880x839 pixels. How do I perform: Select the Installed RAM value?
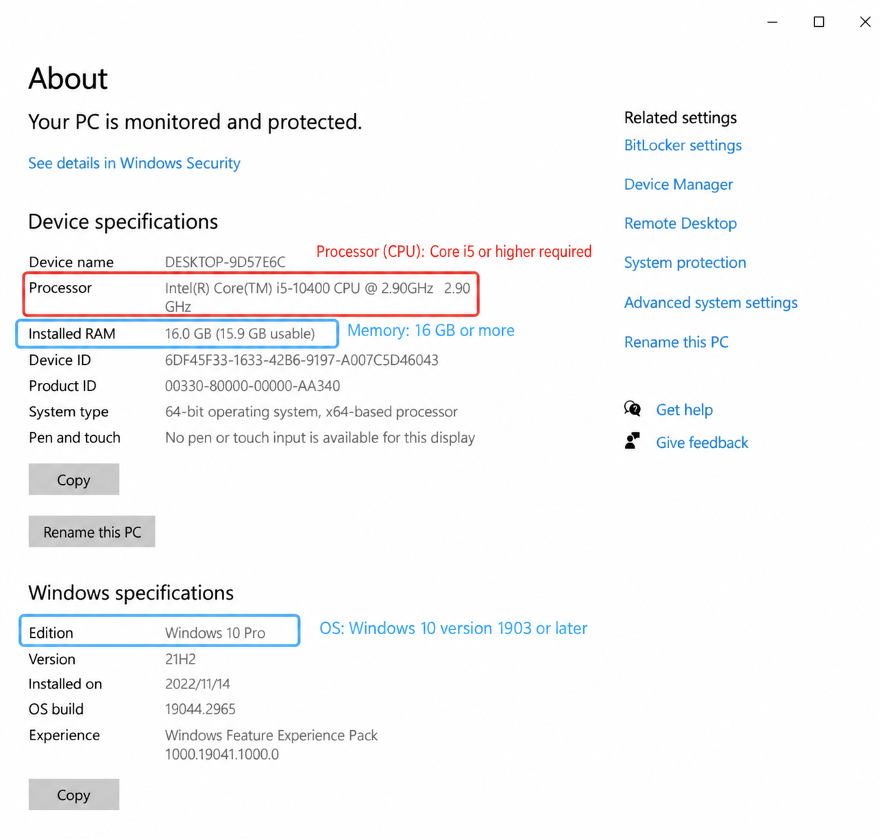[x=240, y=334]
